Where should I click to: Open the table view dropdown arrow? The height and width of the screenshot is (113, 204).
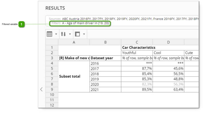click(56, 34)
